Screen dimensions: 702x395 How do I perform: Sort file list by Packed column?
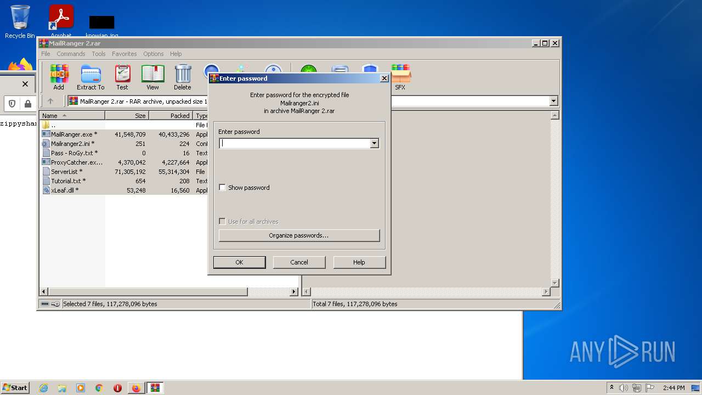(x=171, y=116)
